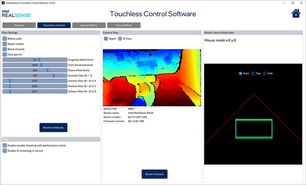The width and height of the screenshot is (306, 185).
Task: Click the firmware version 05.12.07.100
Action: tap(136, 121)
